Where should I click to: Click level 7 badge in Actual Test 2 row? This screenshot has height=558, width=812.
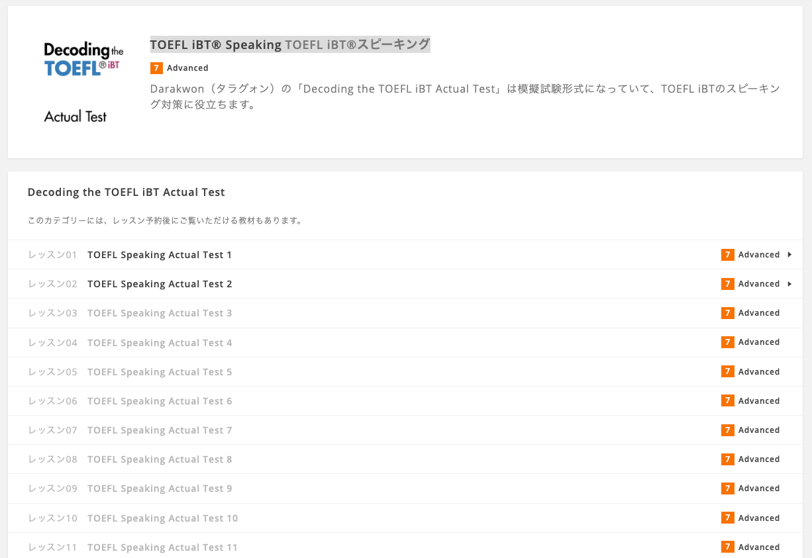[728, 284]
